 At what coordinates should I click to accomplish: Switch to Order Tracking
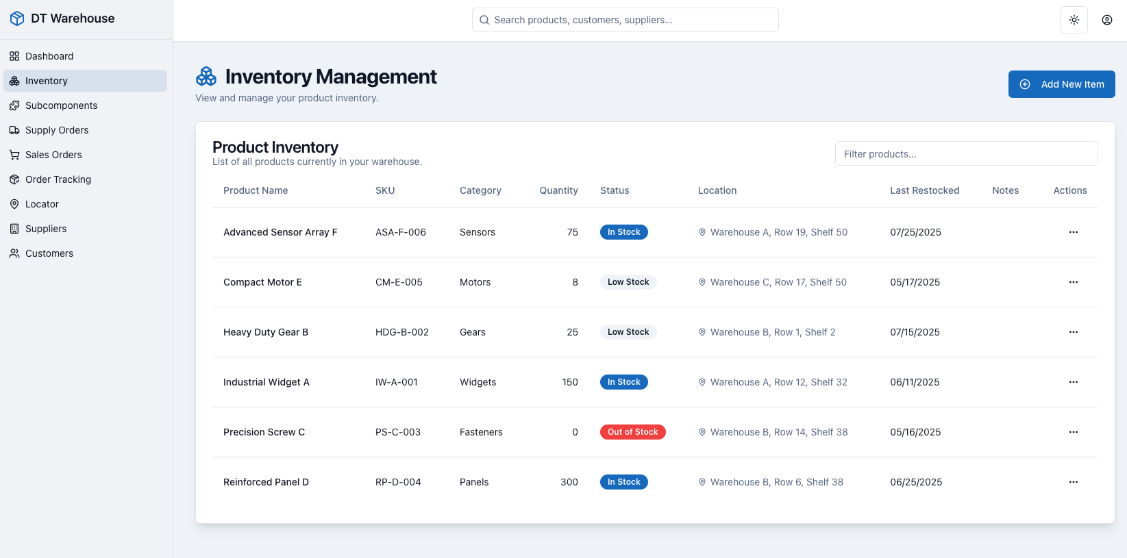pos(86,179)
